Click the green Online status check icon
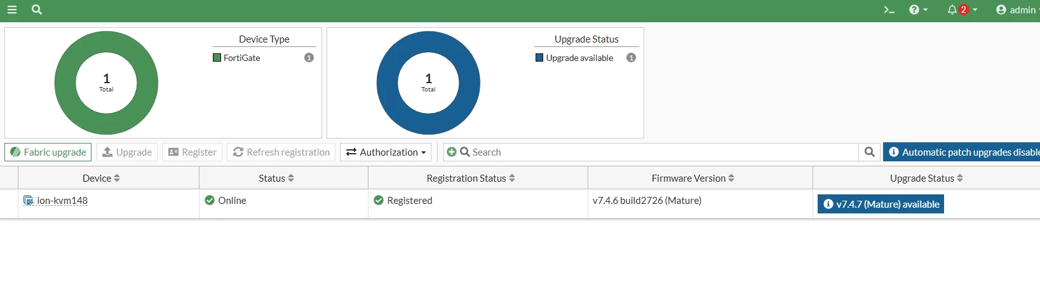 [210, 200]
